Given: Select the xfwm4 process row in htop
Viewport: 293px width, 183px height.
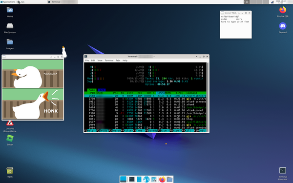Looking at the screenshot, I should click(145, 104).
